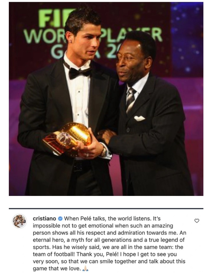Image resolution: width=212 pixels, height=273 pixels.
Task: Open cristiano's profile picture avatar
Action: click(19, 221)
